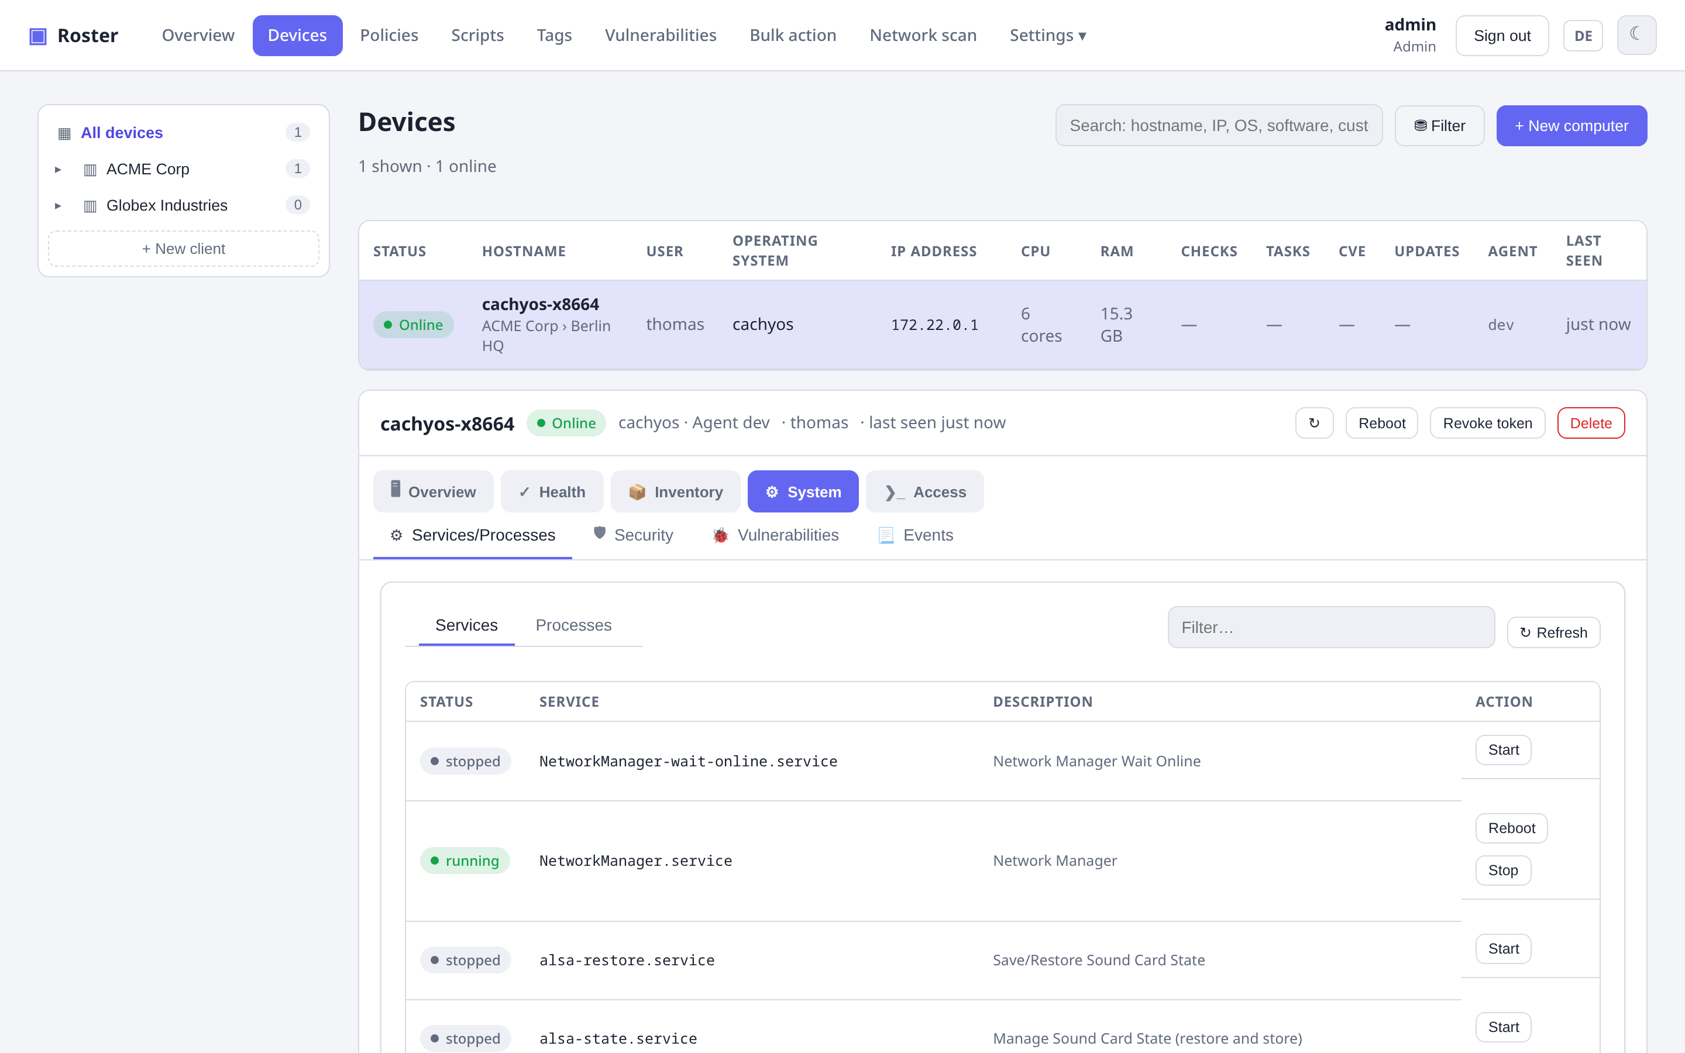This screenshot has height=1053, width=1685.
Task: Open the Scripts navigation item
Action: pyautogui.click(x=477, y=36)
